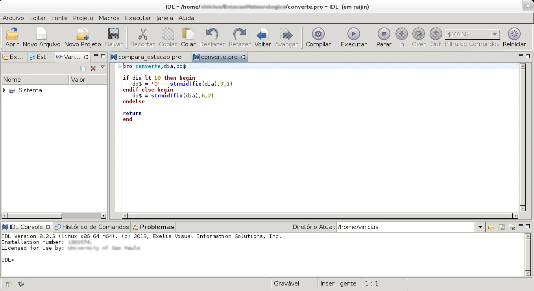Expand the Sistema tree node
This screenshot has height=291, width=534.
4,90
